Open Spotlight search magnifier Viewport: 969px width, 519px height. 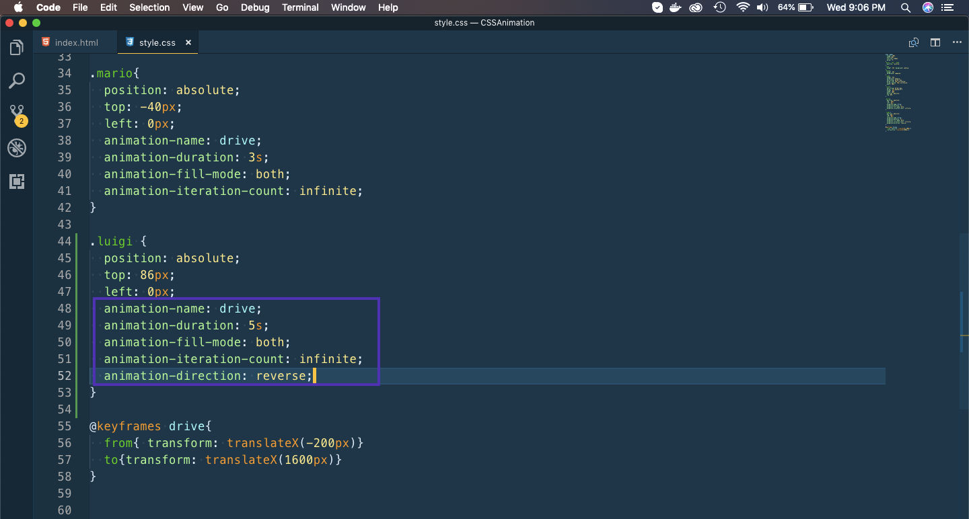(905, 7)
